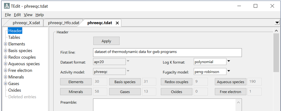Expand the Elements tree node
This screenshot has height=111, width=281.
[6, 44]
